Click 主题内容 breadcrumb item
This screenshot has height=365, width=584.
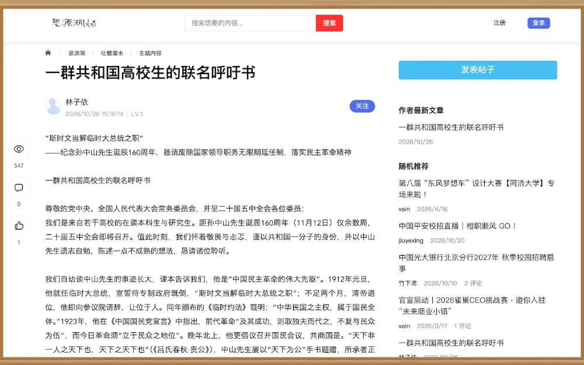[x=150, y=53]
